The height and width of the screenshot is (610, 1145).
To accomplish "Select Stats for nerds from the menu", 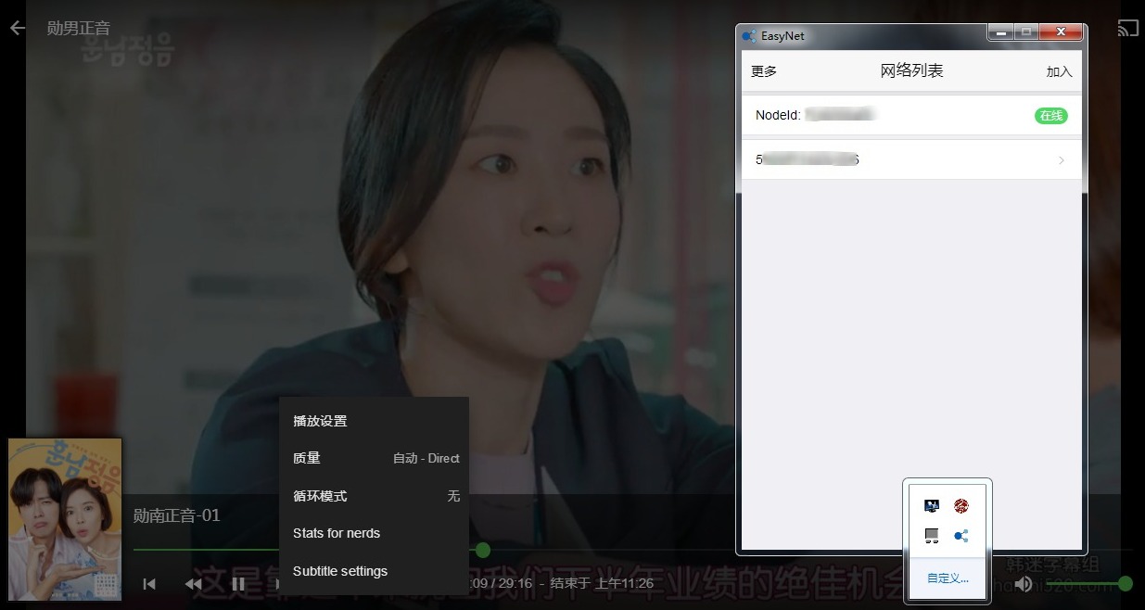I will [x=336, y=533].
